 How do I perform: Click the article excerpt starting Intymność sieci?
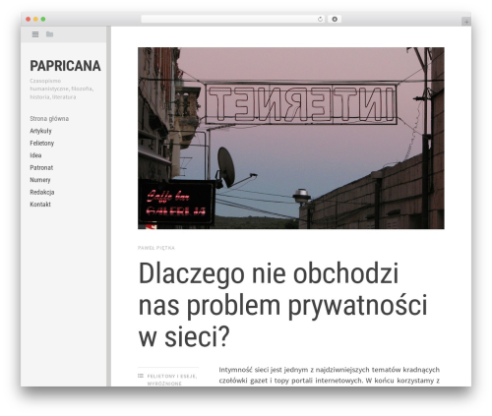pos(330,375)
